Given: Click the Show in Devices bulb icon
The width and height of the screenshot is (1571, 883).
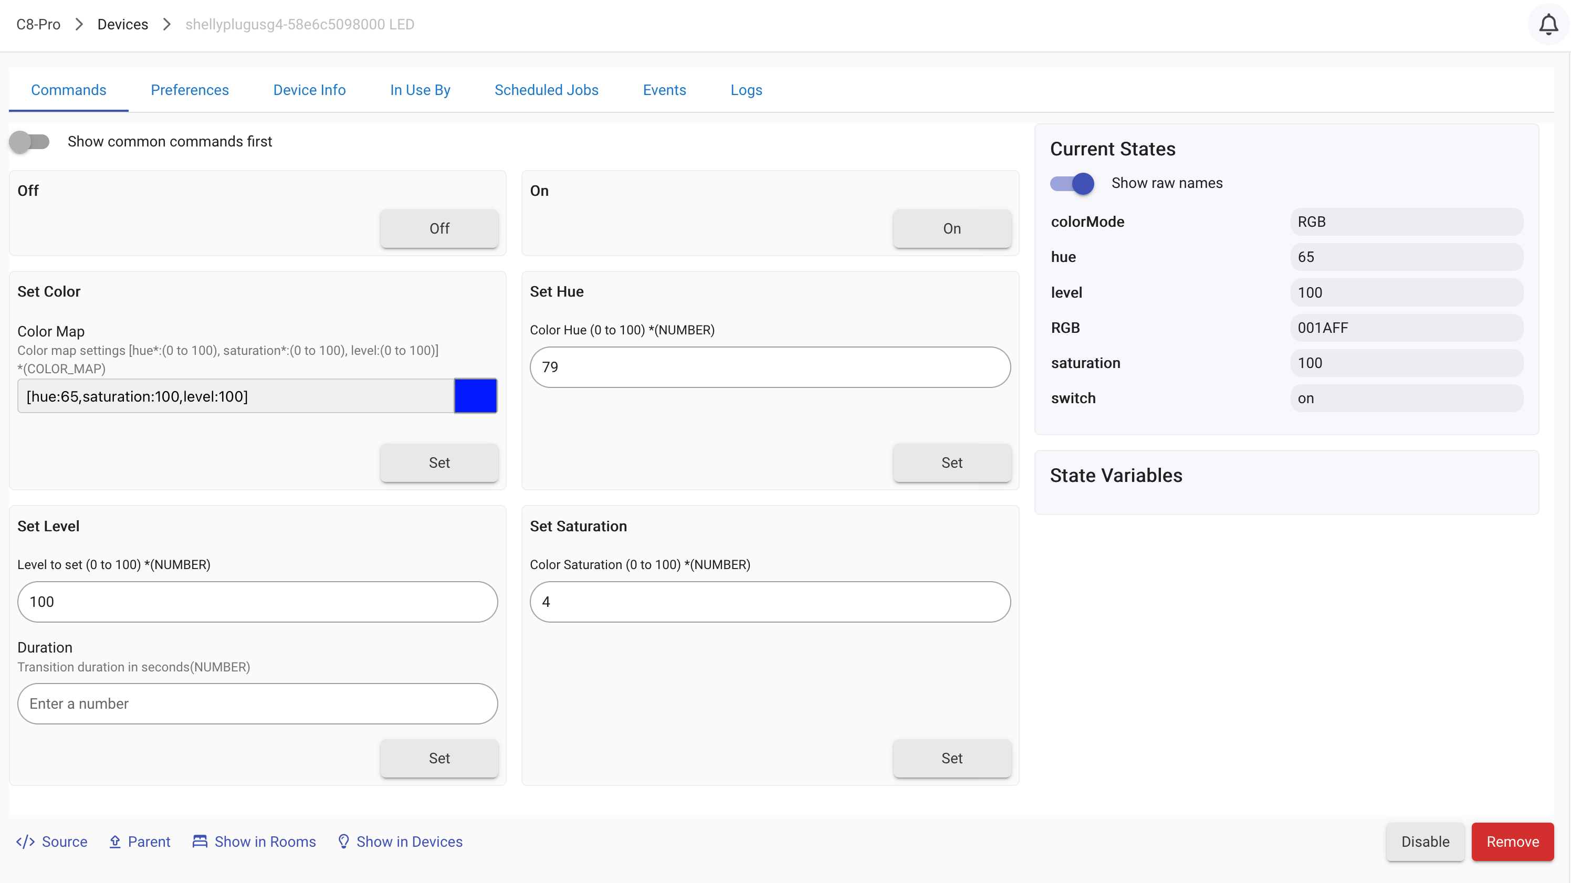Looking at the screenshot, I should pos(343,842).
